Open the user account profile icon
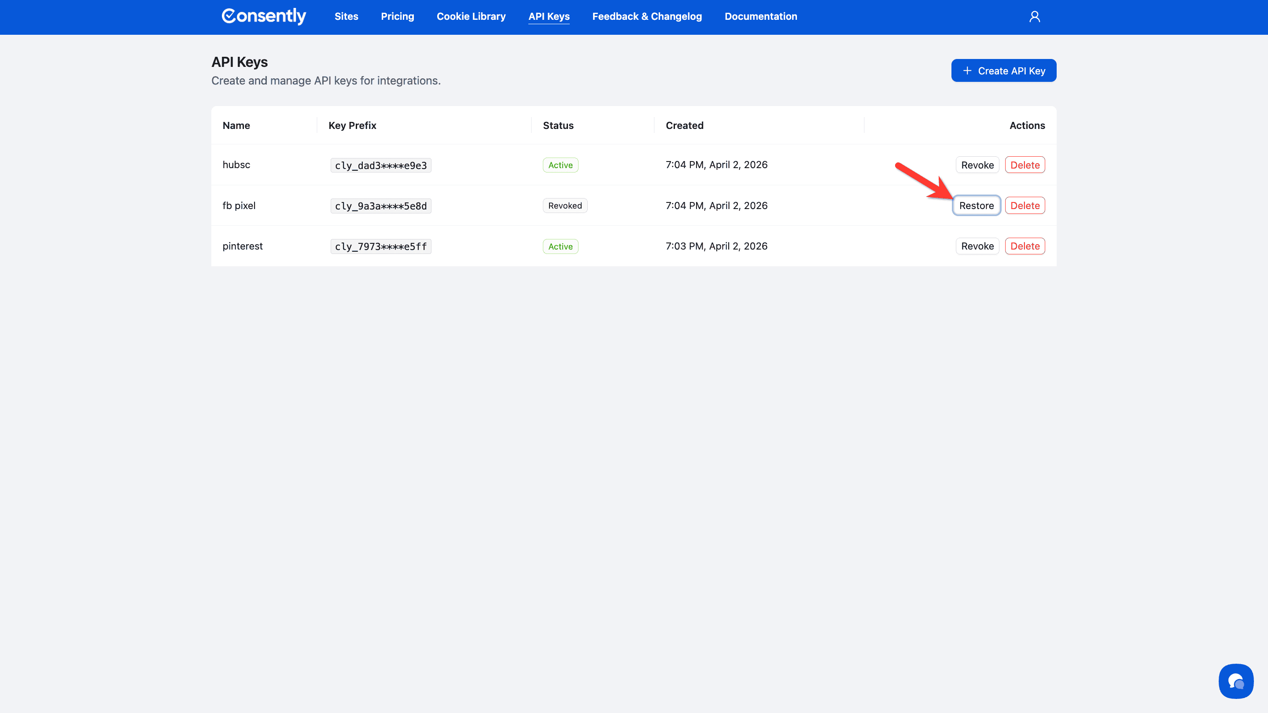Viewport: 1268px width, 713px height. point(1034,17)
